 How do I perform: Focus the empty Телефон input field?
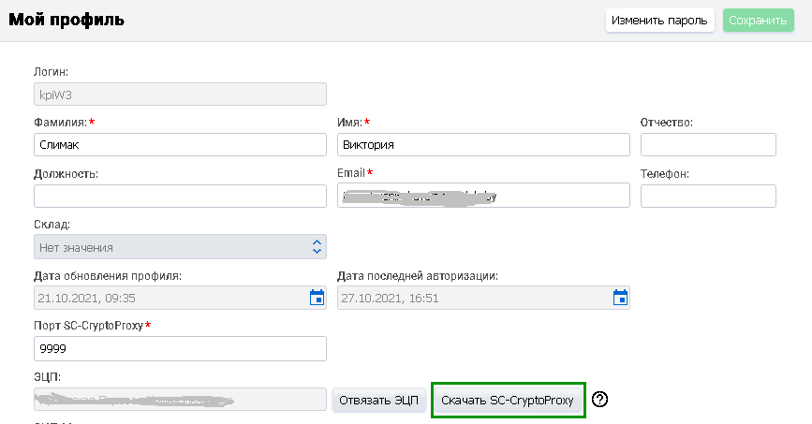(x=708, y=196)
